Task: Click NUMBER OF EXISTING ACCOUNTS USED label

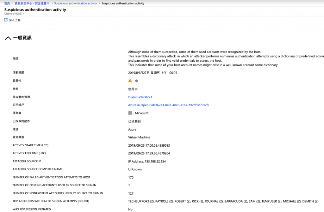Action: (54, 185)
